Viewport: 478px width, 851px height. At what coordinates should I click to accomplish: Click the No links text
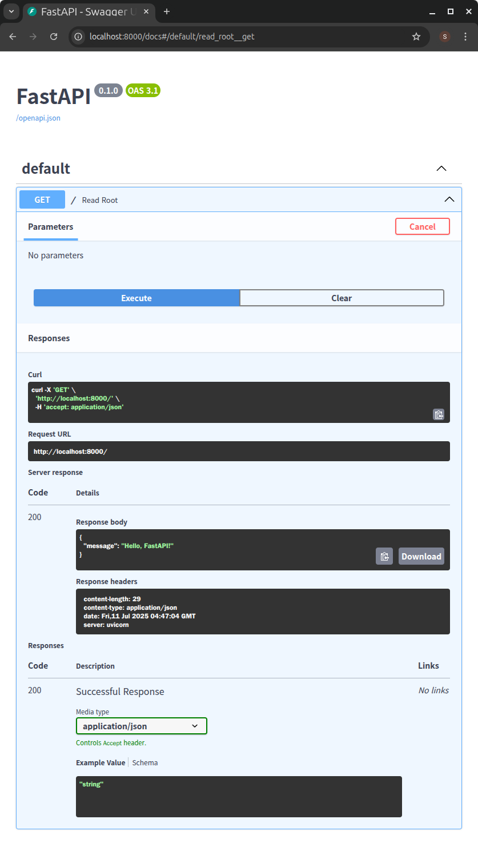tap(433, 690)
